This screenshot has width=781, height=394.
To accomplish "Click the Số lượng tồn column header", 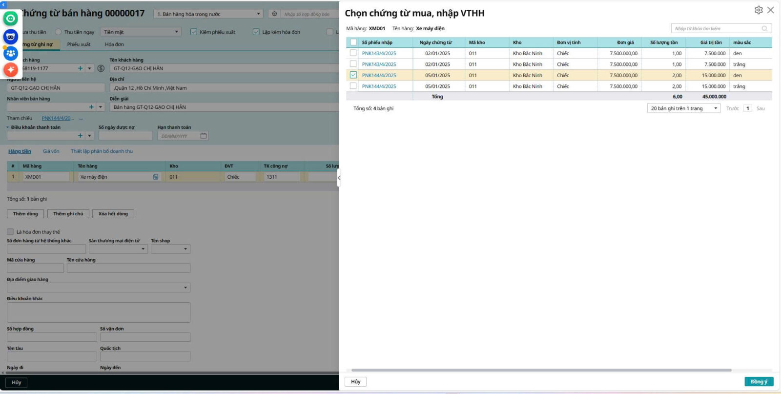I will pos(664,42).
